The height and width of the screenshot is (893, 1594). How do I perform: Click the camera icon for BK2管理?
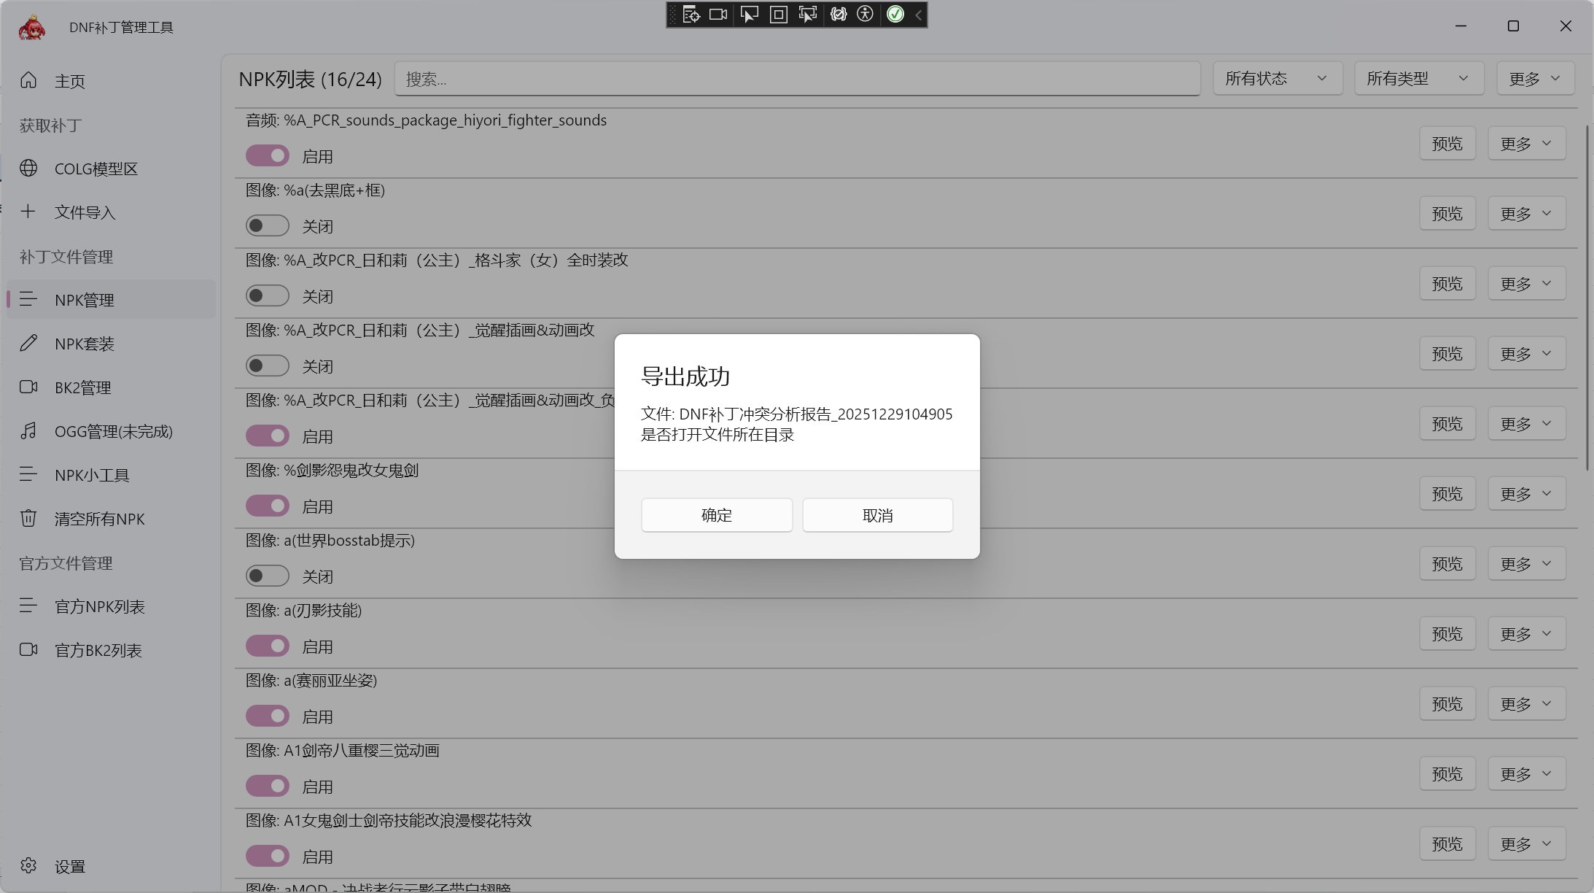(28, 387)
